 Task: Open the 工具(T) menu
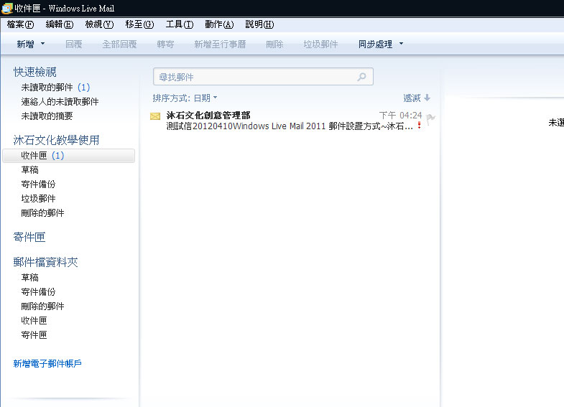pyautogui.click(x=180, y=24)
